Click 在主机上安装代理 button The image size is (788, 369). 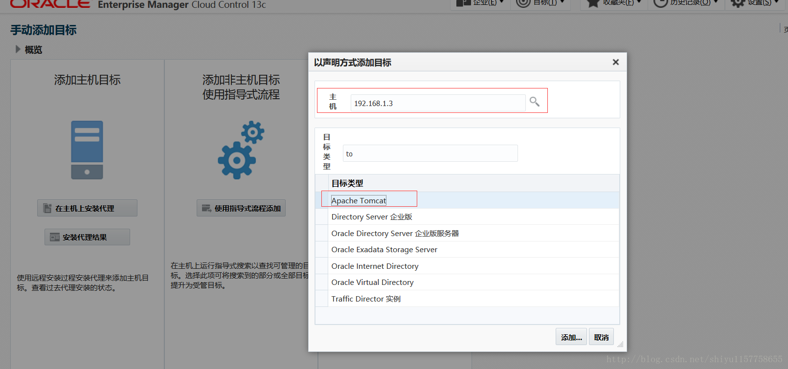pyautogui.click(x=87, y=208)
